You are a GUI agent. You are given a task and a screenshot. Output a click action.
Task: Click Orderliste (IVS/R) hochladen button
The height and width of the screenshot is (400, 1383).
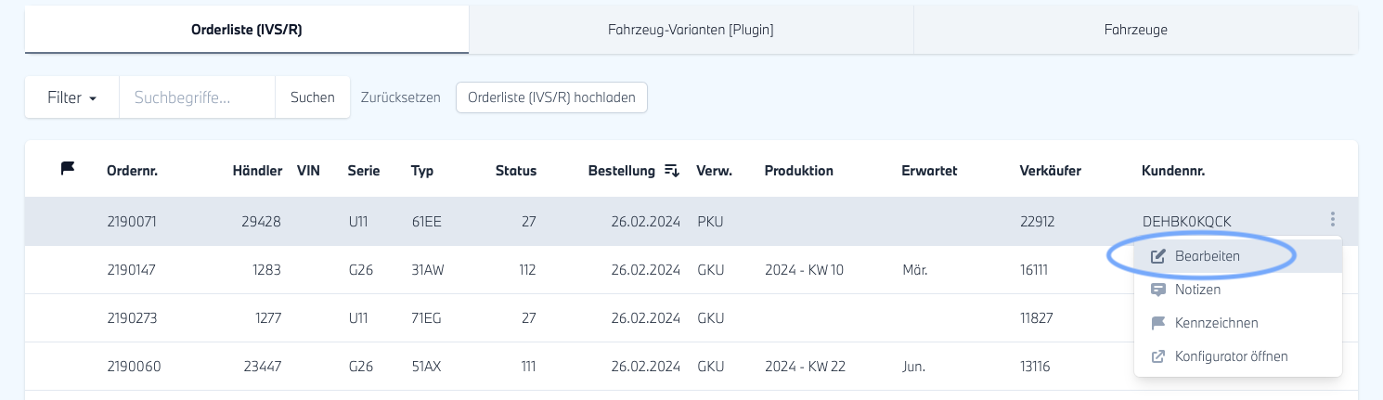click(551, 97)
